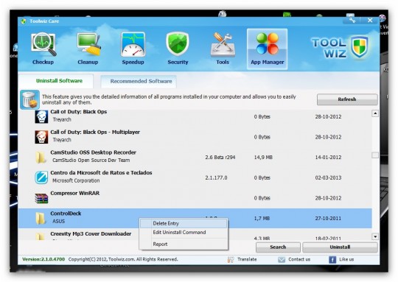The height and width of the screenshot is (282, 398).
Task: Select the Call of Duty: Black Ops entry
Action: click(x=79, y=112)
